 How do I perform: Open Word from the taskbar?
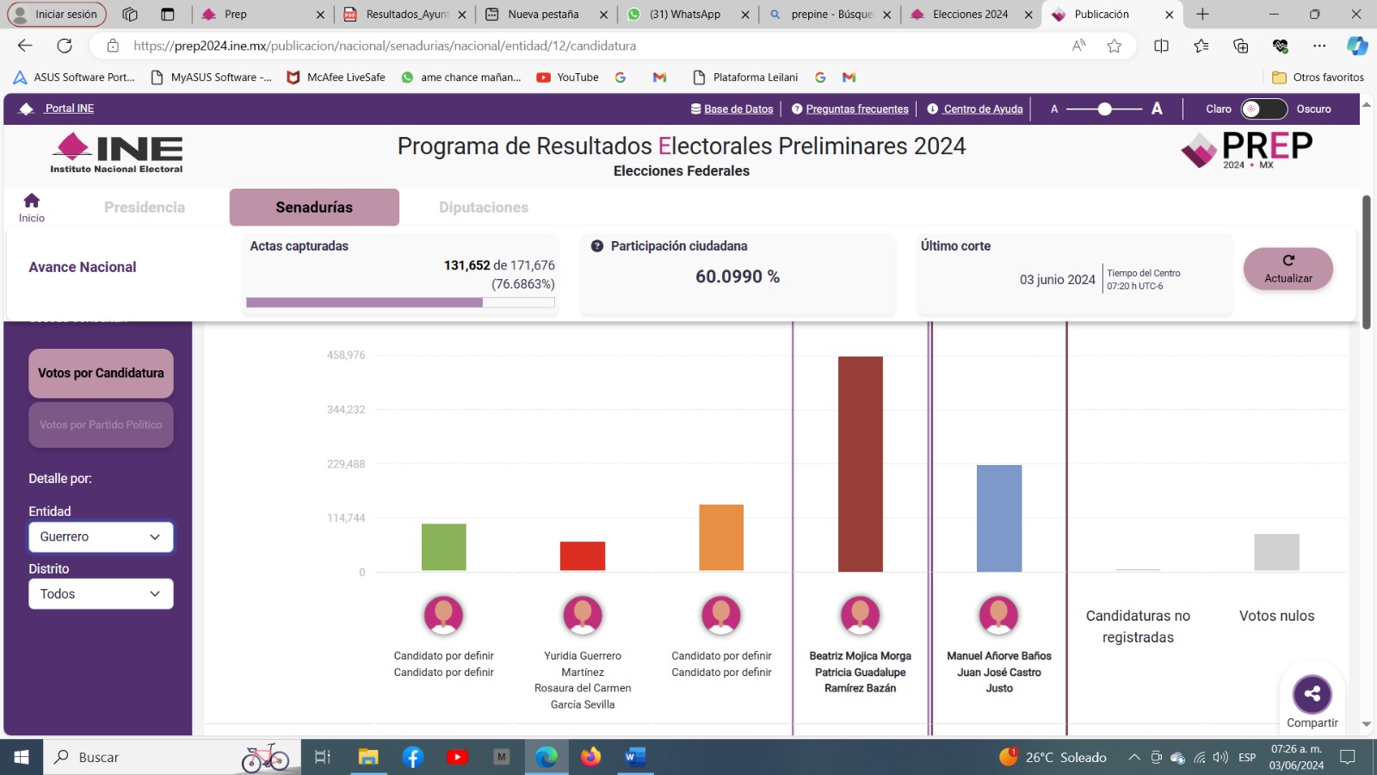635,757
